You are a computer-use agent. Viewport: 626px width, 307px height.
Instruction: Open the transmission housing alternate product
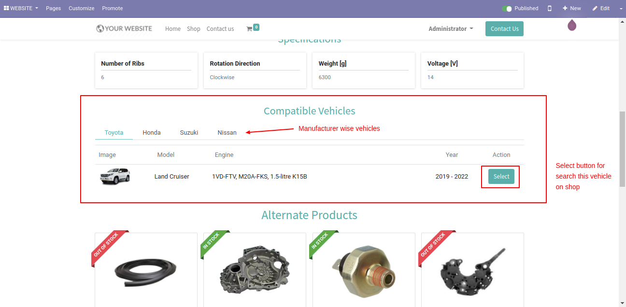(x=255, y=270)
